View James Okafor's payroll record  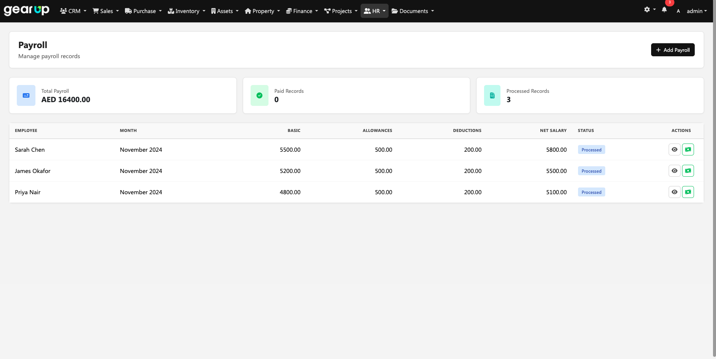coord(675,171)
